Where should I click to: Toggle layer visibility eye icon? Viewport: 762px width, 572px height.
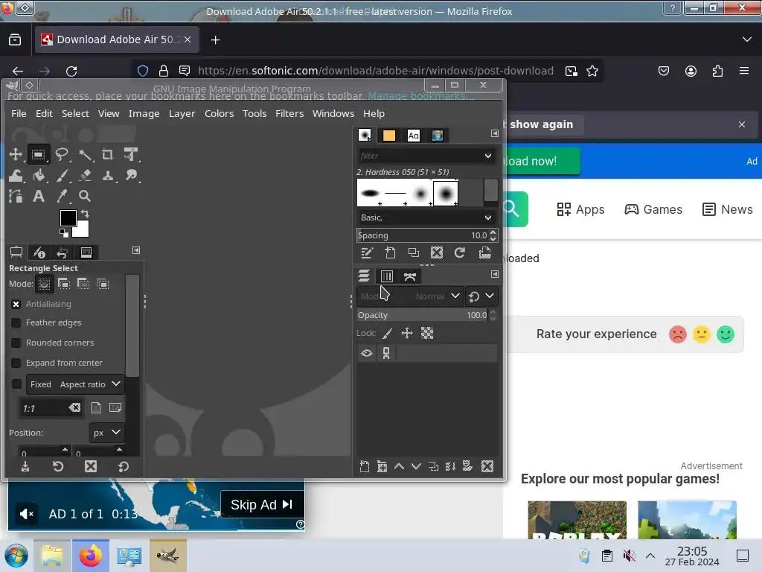click(367, 354)
